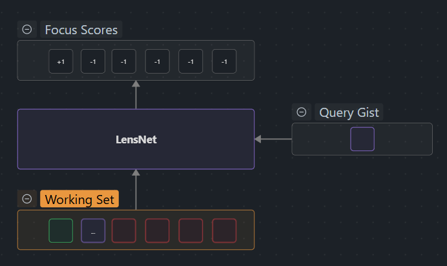Screen dimensions: 447x266
Task: Collapse the Working Set group
Action: pyautogui.click(x=26, y=199)
